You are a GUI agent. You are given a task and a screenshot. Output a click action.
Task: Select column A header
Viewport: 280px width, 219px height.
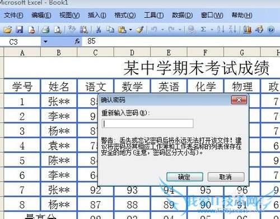(x=22, y=53)
